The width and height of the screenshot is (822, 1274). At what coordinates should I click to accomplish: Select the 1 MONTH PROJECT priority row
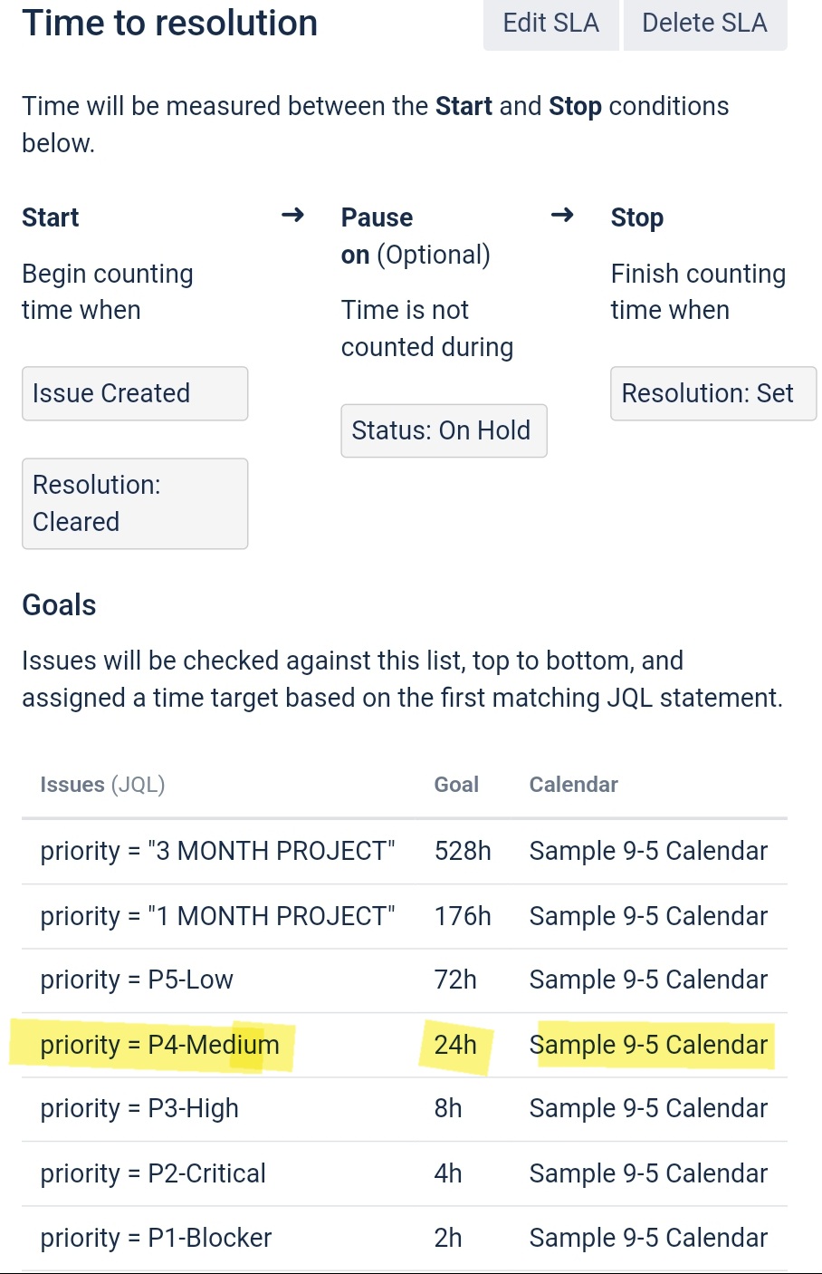(405, 916)
